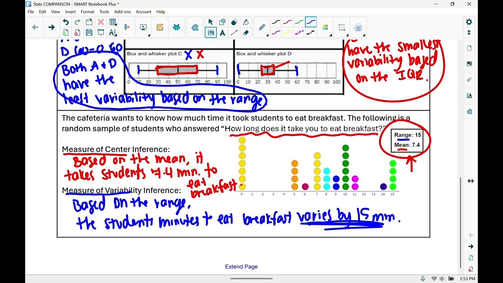Pick the magenta dashed pen style
Viewport: 503px width, 283px height.
coord(299,33)
